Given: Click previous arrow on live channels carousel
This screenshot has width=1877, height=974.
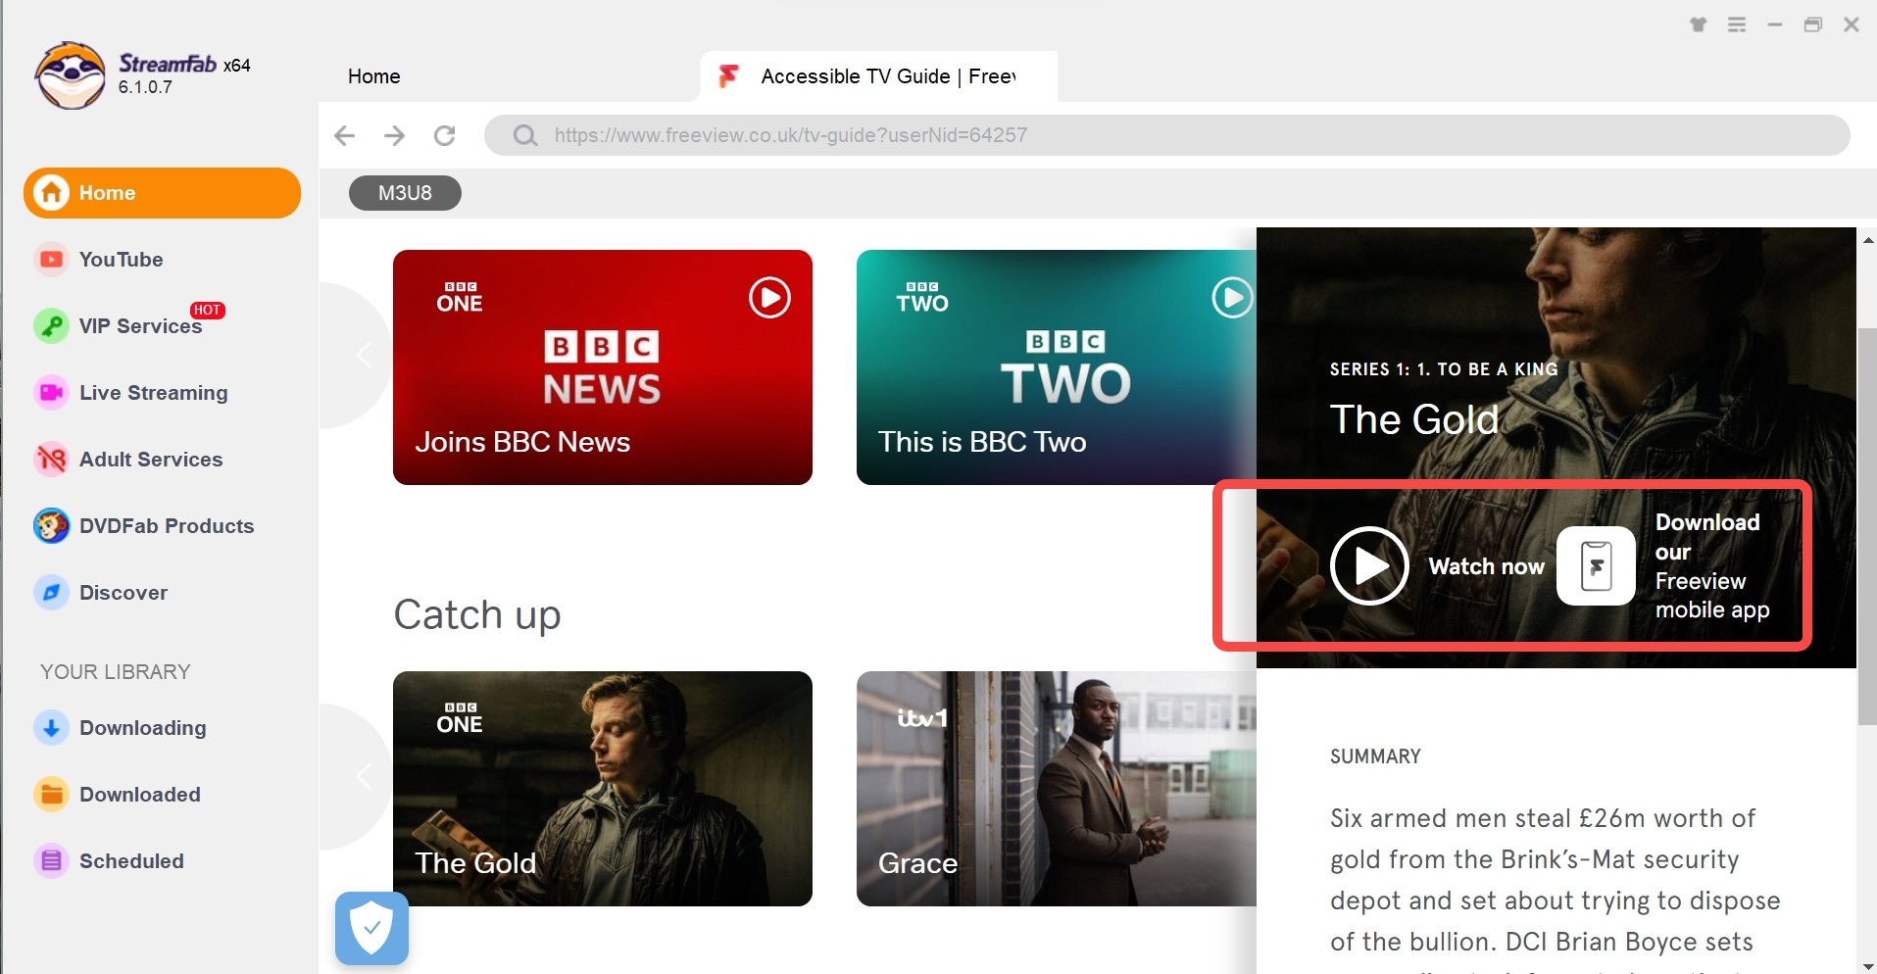Looking at the screenshot, I should tap(363, 355).
